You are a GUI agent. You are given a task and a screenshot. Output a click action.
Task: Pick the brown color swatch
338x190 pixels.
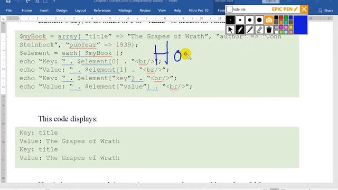pyautogui.click(x=291, y=22)
